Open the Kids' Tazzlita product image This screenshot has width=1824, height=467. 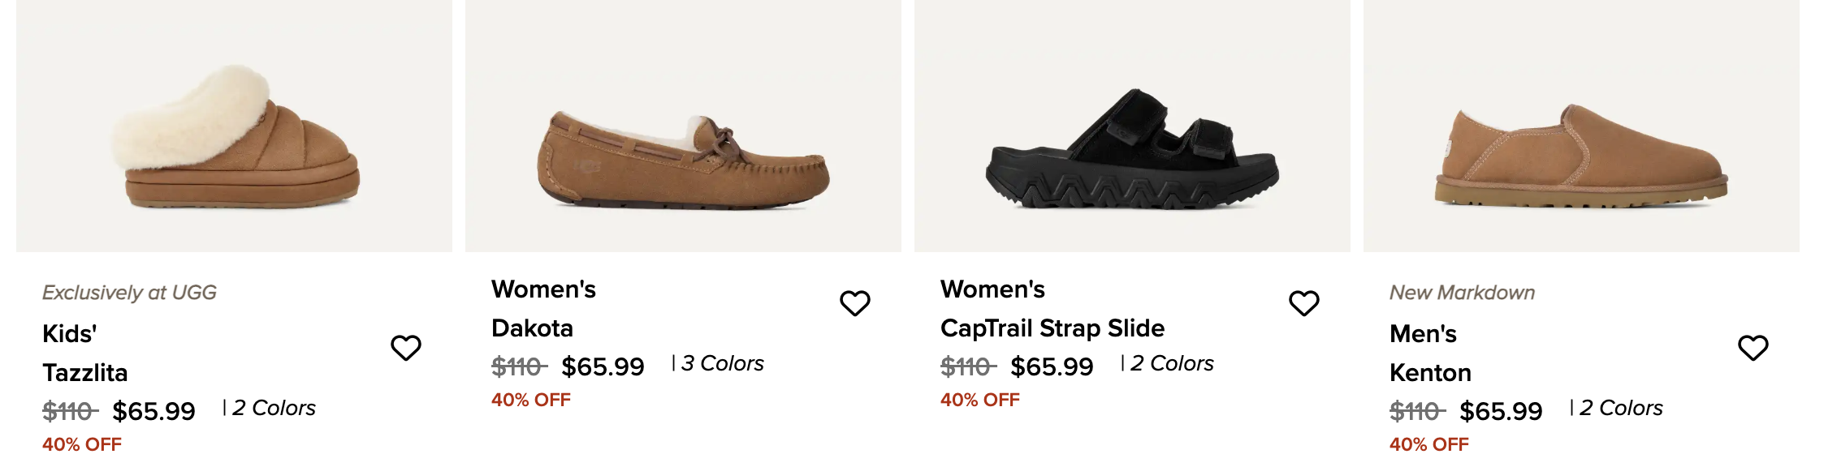tap(235, 134)
